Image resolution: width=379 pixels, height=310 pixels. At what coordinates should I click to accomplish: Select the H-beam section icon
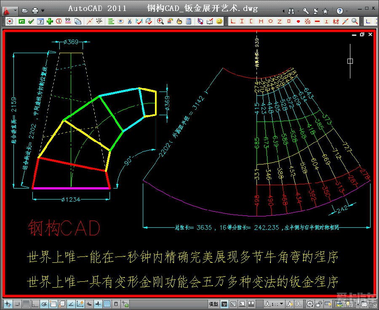(x=261, y=21)
